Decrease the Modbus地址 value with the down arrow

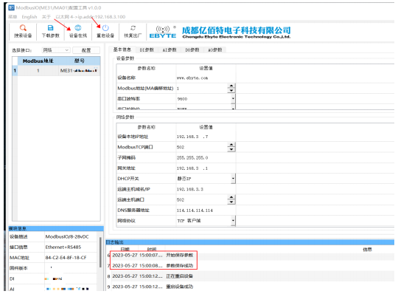tap(231, 91)
